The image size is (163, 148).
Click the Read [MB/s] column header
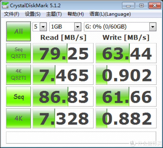coord(63,38)
